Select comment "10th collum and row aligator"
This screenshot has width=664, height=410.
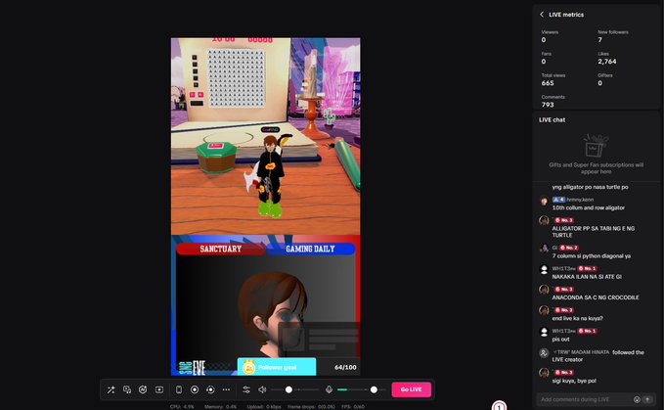[588, 207]
